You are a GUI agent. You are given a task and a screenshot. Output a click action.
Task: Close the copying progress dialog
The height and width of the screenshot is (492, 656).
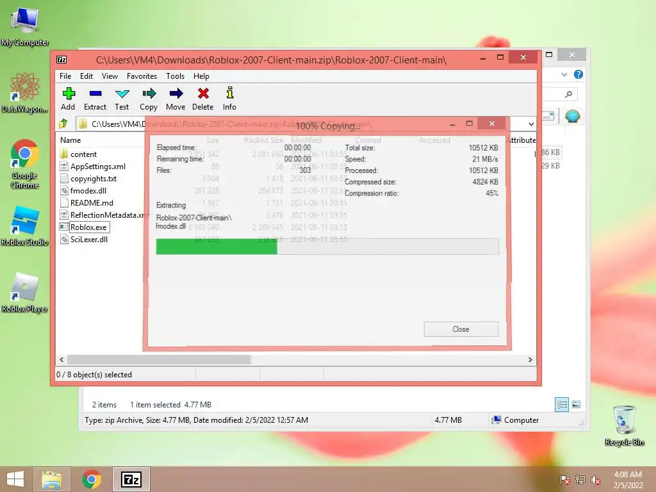[461, 329]
